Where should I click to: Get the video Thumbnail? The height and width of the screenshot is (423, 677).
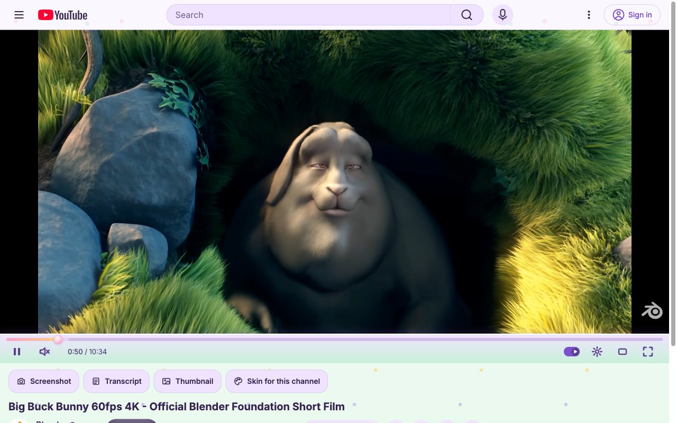coord(188,381)
